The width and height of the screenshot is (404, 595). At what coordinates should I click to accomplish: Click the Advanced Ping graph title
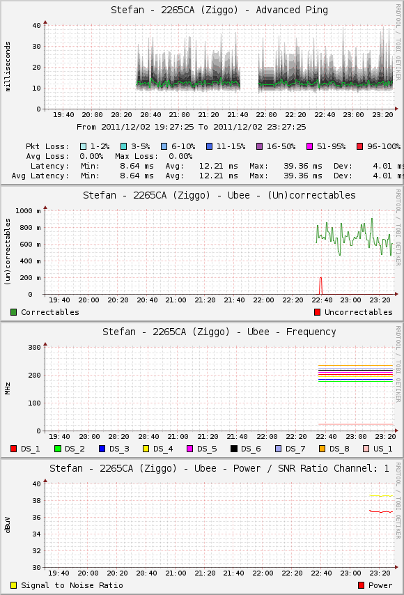219,10
